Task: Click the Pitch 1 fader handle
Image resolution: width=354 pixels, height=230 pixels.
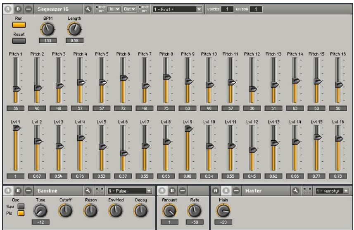Action: 17,89
